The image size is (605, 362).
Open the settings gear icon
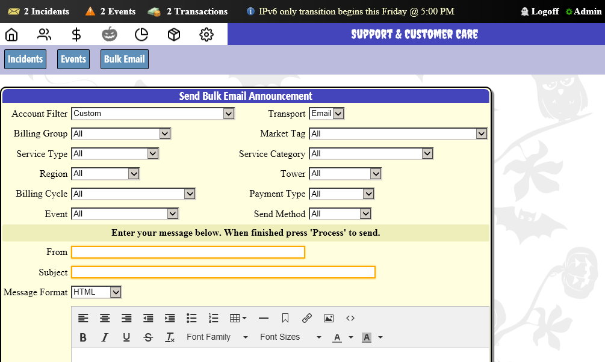click(x=206, y=34)
